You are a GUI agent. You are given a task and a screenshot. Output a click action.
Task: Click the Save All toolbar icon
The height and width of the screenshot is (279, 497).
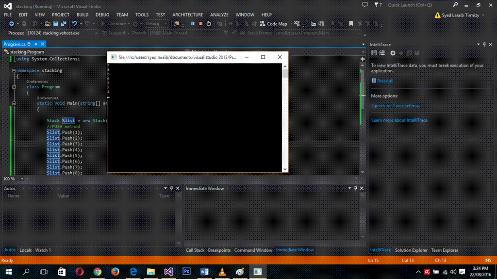[x=64, y=23]
